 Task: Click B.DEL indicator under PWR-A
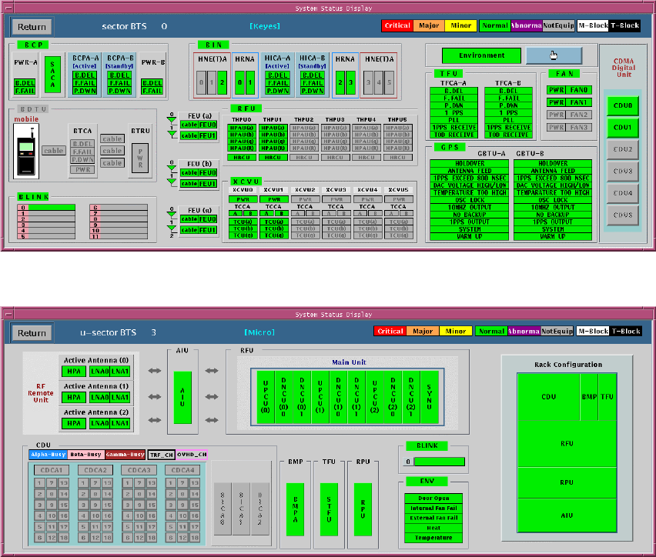pos(25,82)
